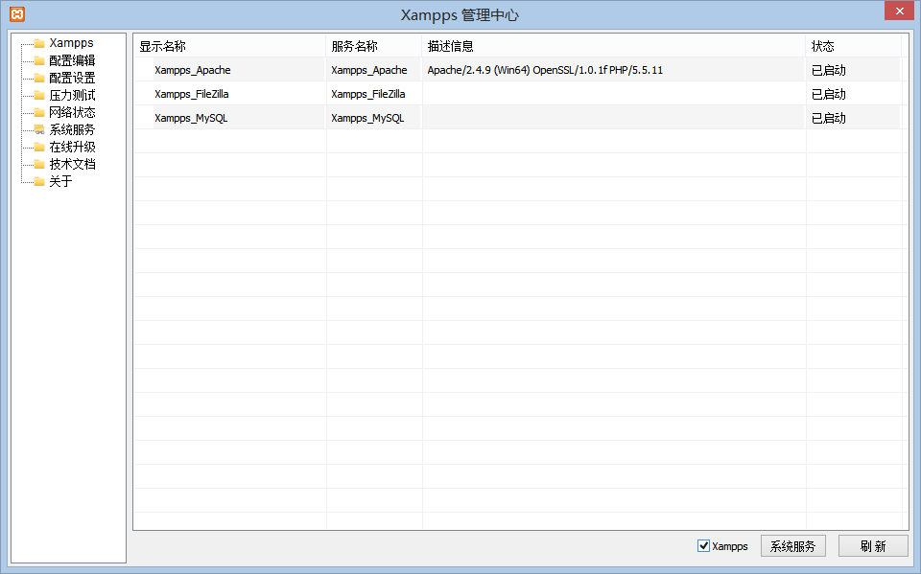Screen dimensions: 921x574
Task: Click the folder icon beside 在线升级
Action: [x=39, y=147]
